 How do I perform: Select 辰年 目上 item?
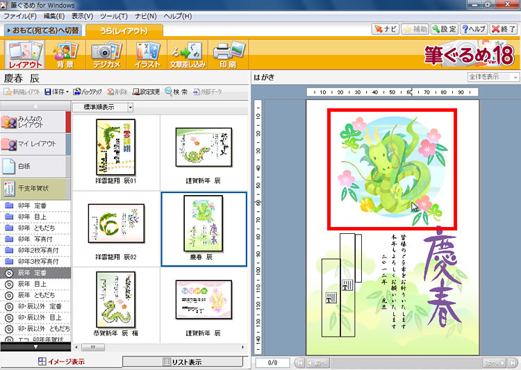pyautogui.click(x=35, y=284)
